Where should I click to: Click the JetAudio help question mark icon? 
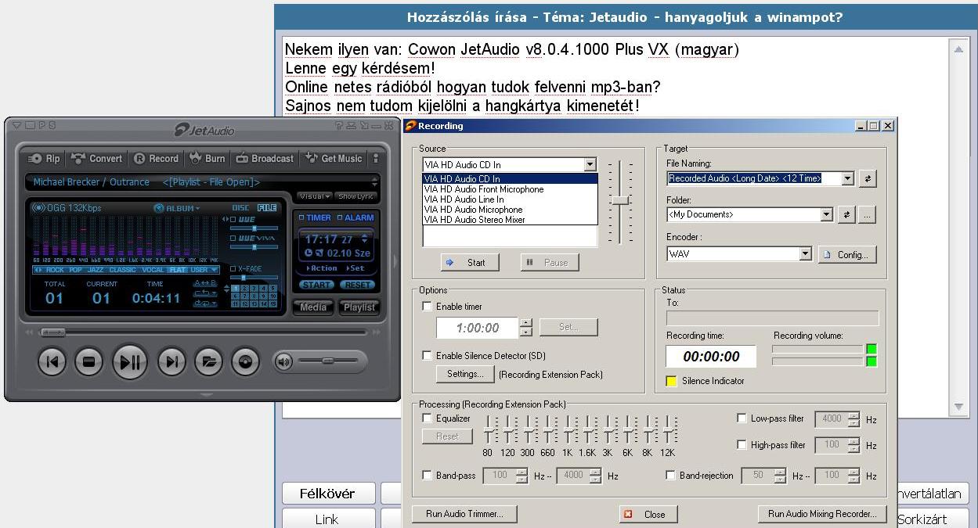[339, 125]
